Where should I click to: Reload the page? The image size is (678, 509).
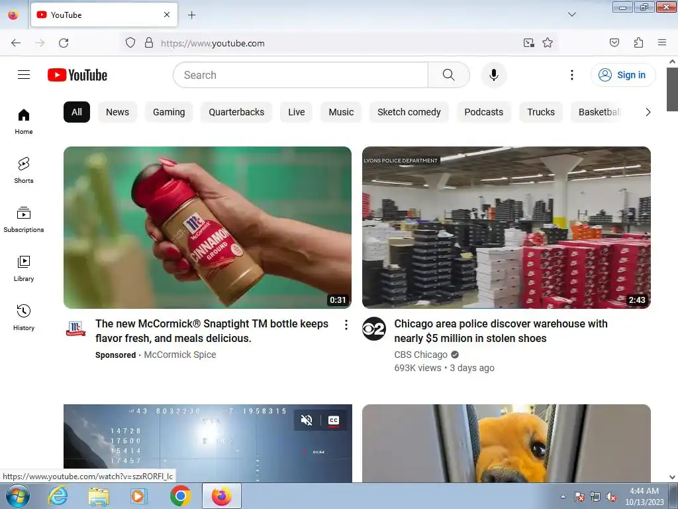coord(64,43)
